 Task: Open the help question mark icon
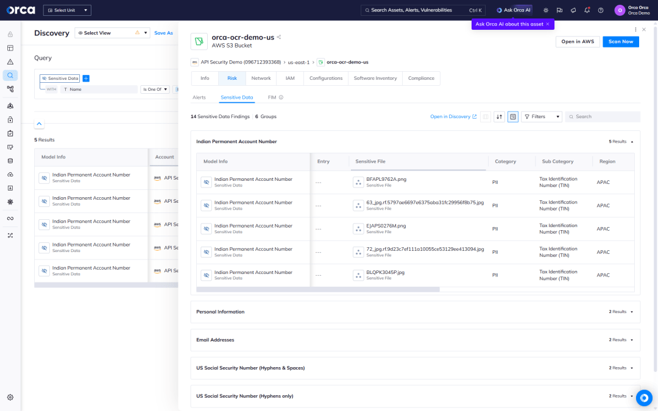(601, 10)
